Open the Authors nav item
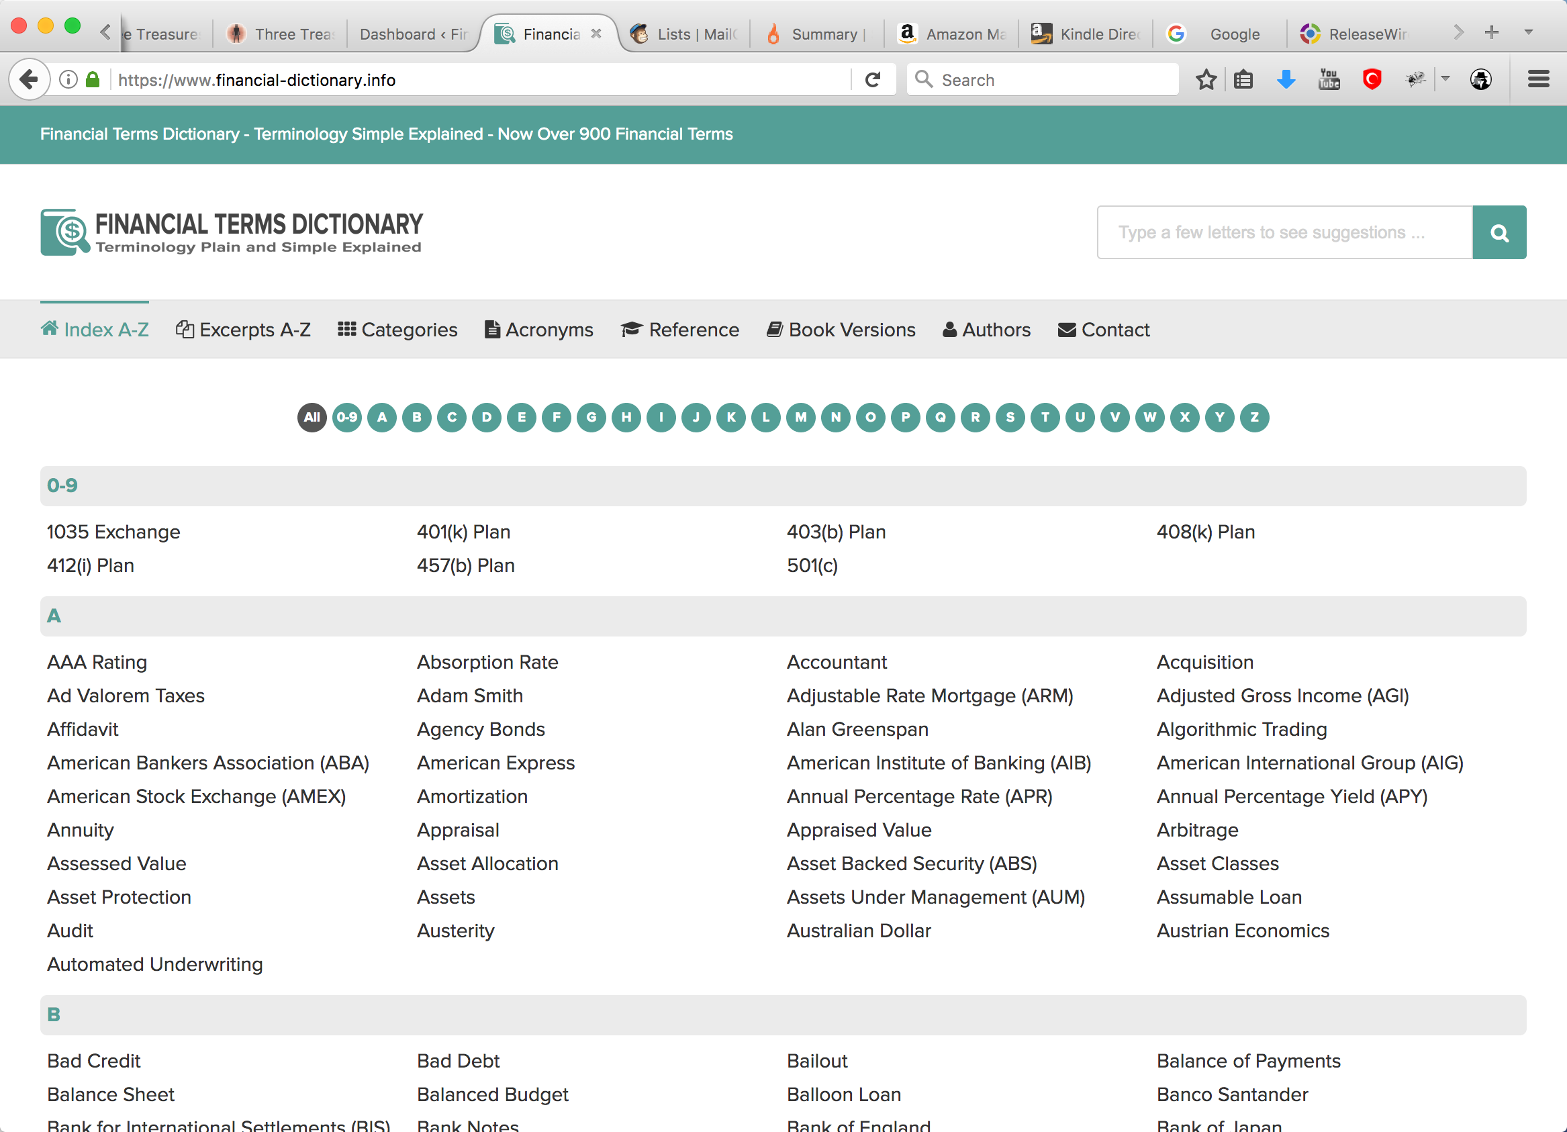The image size is (1567, 1132). 987,330
